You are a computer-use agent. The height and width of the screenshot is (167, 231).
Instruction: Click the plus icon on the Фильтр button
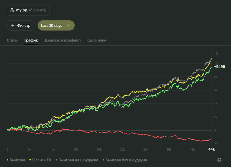[13, 25]
